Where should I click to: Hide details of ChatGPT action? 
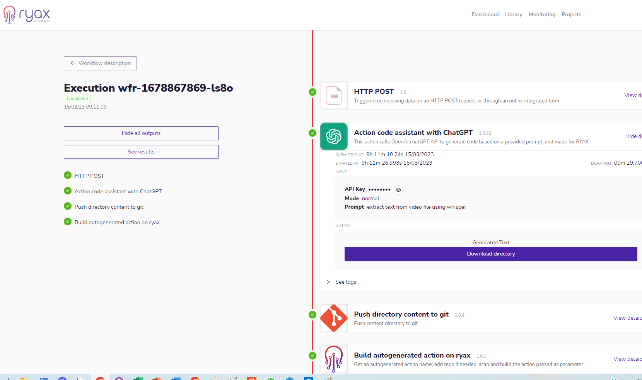[633, 136]
